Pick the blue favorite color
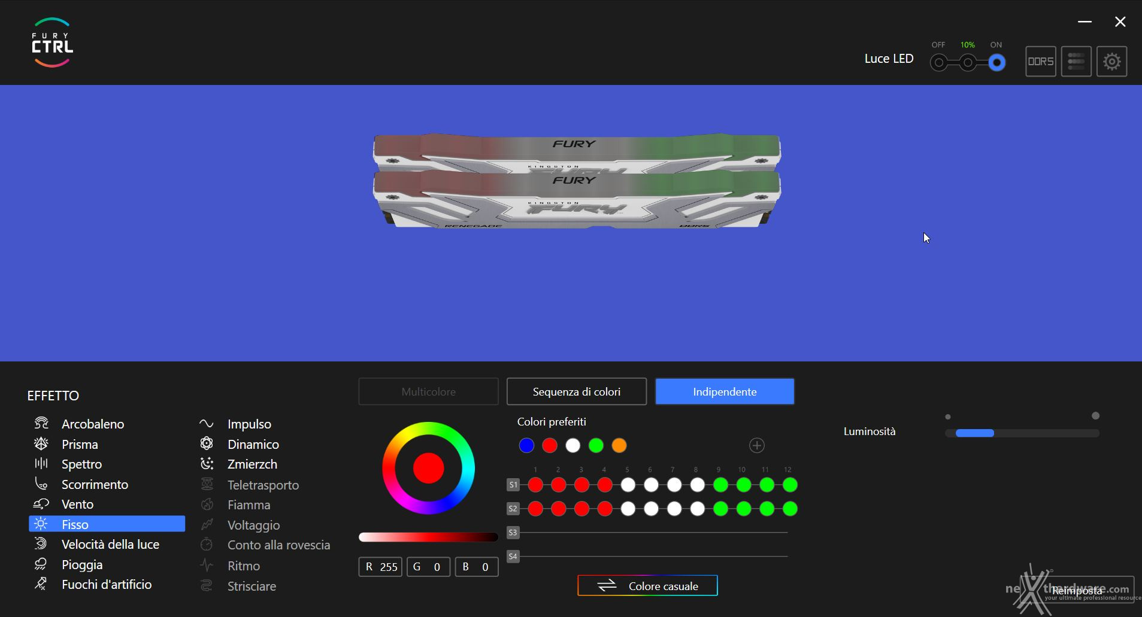 click(x=526, y=445)
